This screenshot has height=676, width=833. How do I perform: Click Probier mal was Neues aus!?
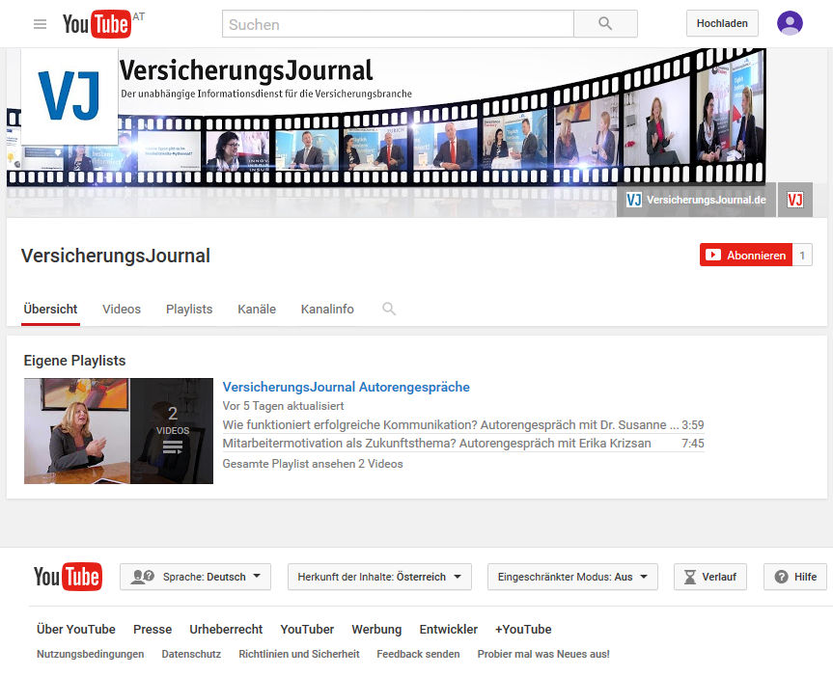(543, 654)
